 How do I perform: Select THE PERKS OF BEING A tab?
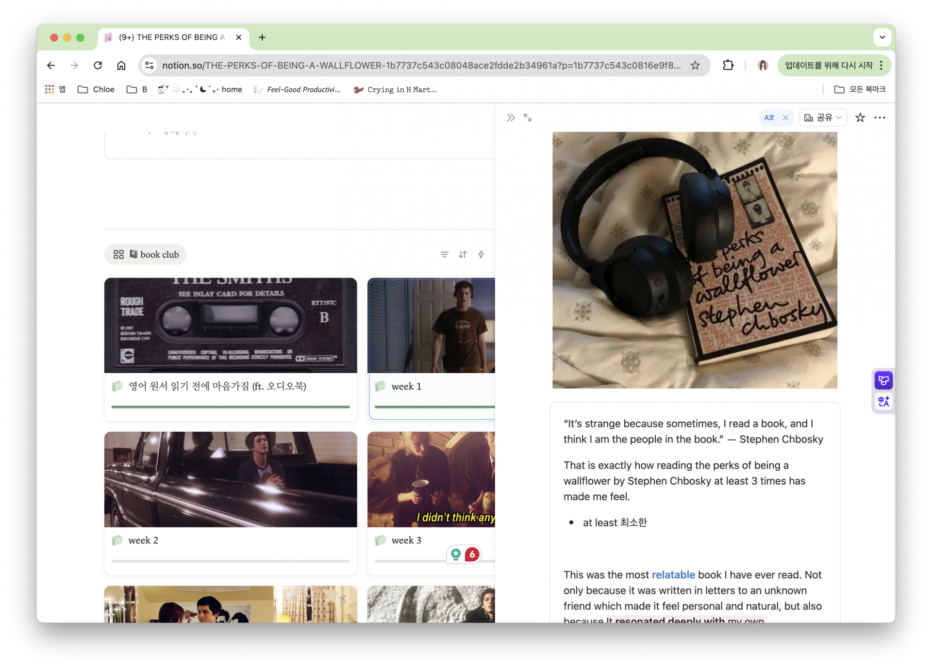(173, 37)
